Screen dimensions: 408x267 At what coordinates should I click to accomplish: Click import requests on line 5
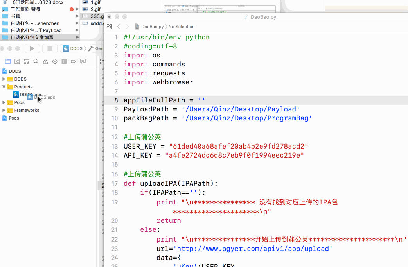154,73
